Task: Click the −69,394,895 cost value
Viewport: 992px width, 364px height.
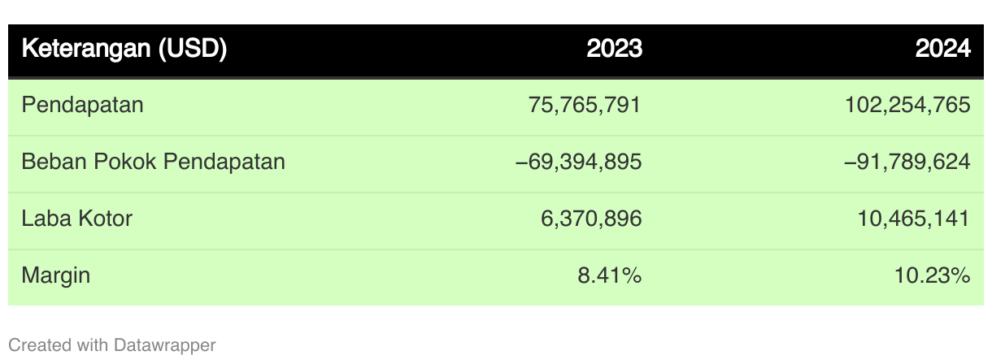Action: coord(579,162)
